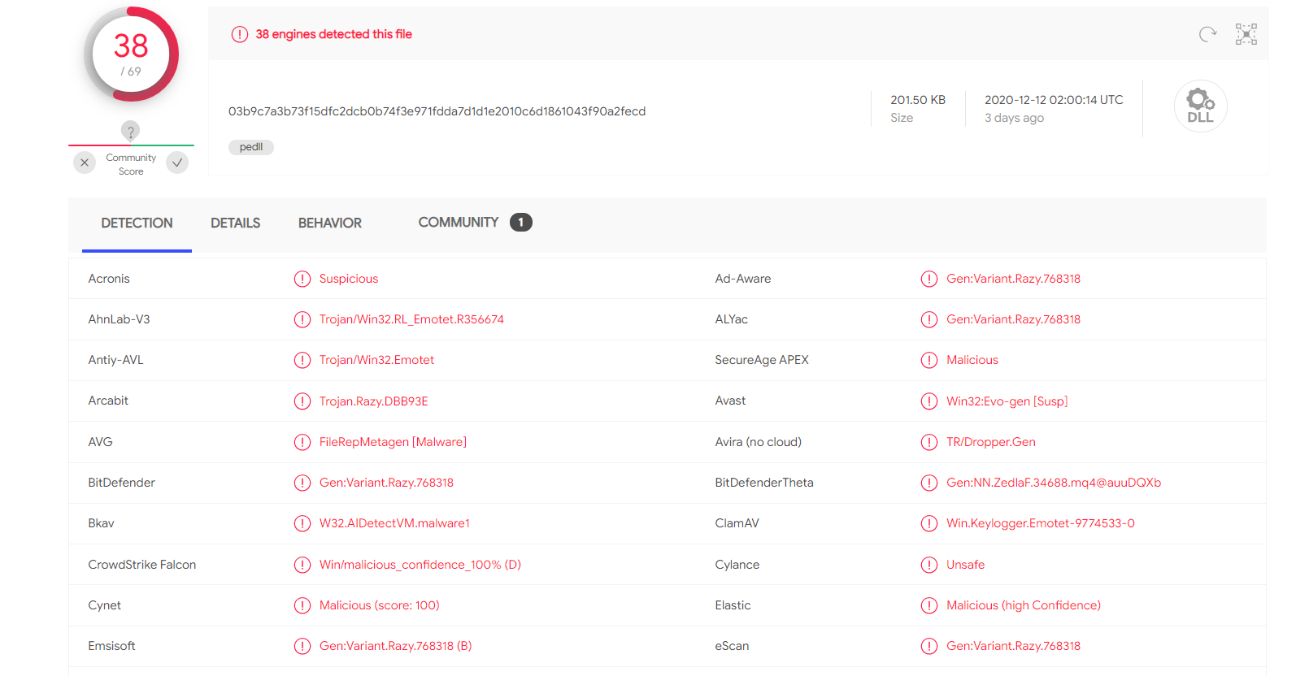Click the pedll tag

coord(251,147)
